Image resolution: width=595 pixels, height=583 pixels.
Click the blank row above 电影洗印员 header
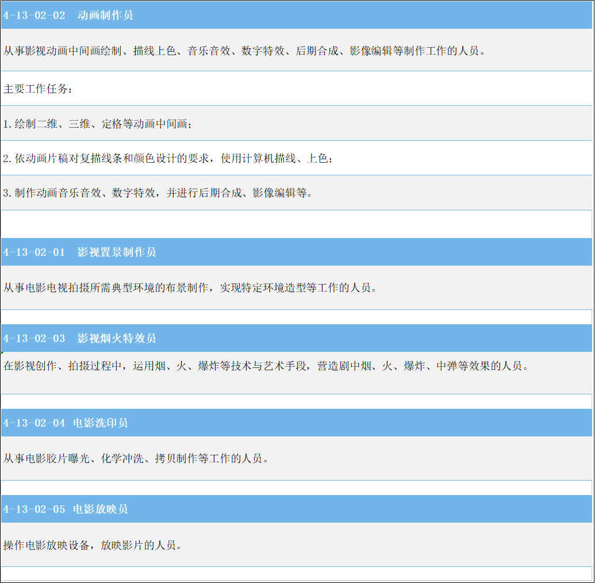click(x=297, y=401)
